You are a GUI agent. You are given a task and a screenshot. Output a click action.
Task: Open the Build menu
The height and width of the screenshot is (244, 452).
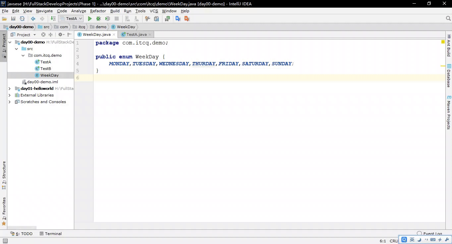click(115, 11)
